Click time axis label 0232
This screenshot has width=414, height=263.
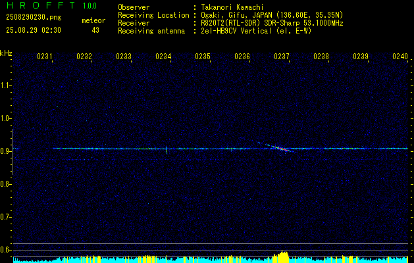pyautogui.click(x=84, y=57)
